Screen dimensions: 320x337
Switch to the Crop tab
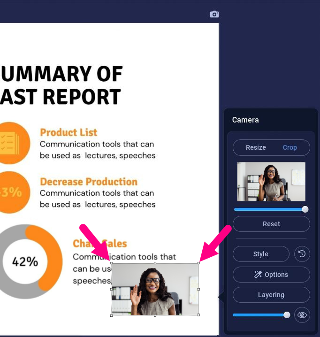coord(290,147)
